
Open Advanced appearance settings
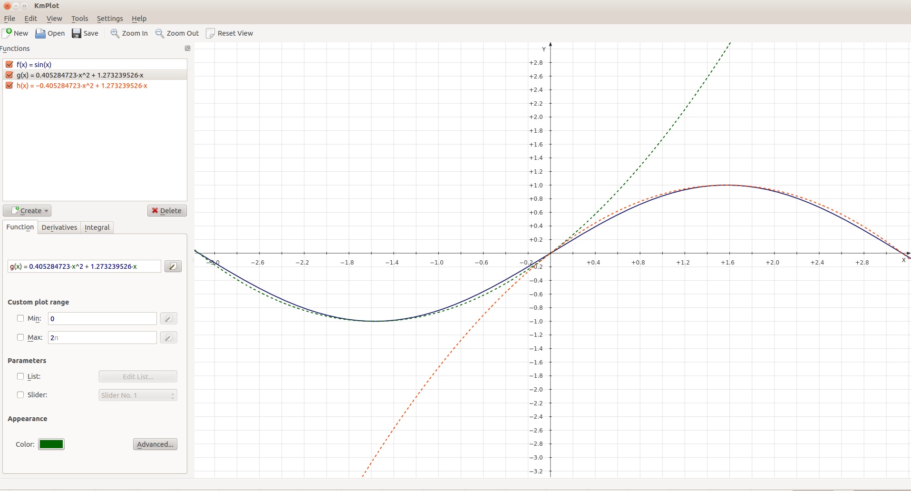(155, 444)
